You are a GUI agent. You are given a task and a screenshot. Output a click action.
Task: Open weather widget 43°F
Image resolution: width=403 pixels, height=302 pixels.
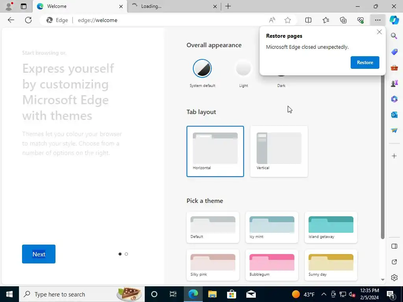pos(303,294)
